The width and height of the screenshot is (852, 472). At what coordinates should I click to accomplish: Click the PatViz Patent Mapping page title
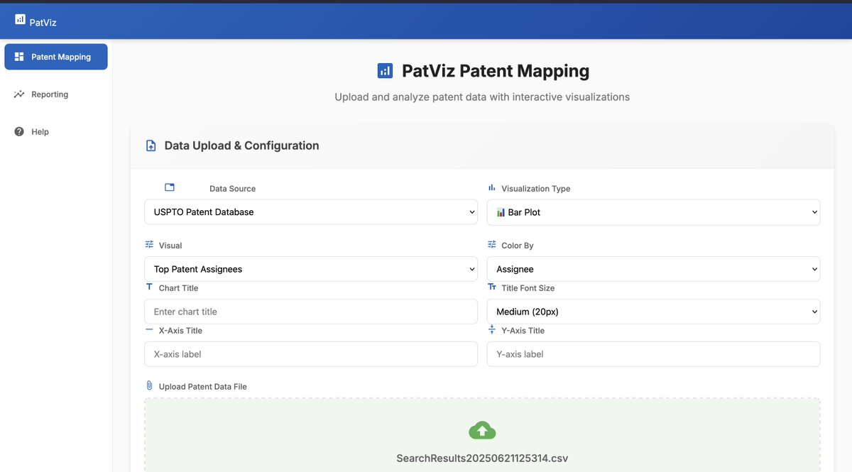496,71
